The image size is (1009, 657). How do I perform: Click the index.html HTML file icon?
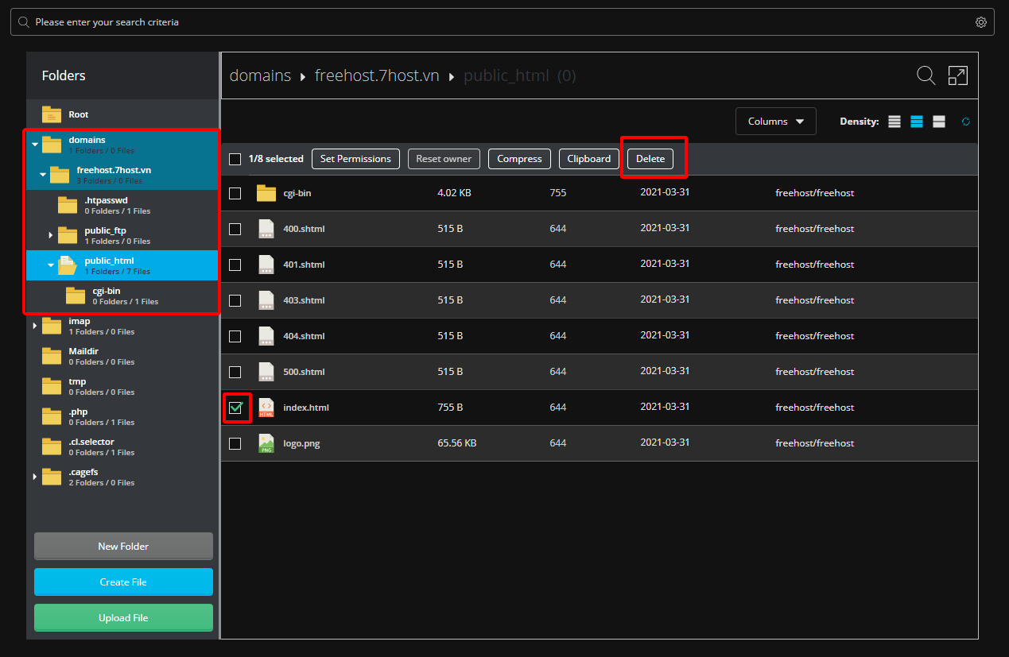pyautogui.click(x=266, y=408)
